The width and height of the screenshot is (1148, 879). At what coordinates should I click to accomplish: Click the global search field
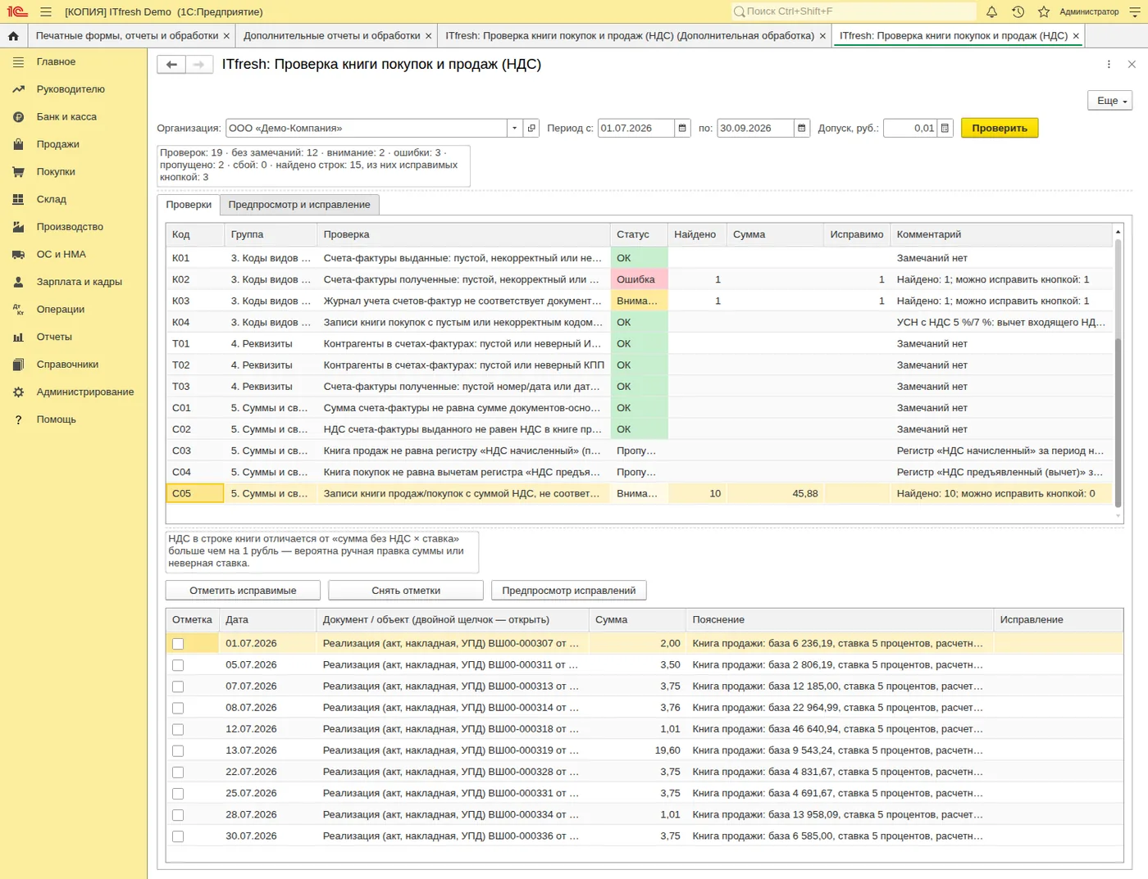tap(853, 11)
